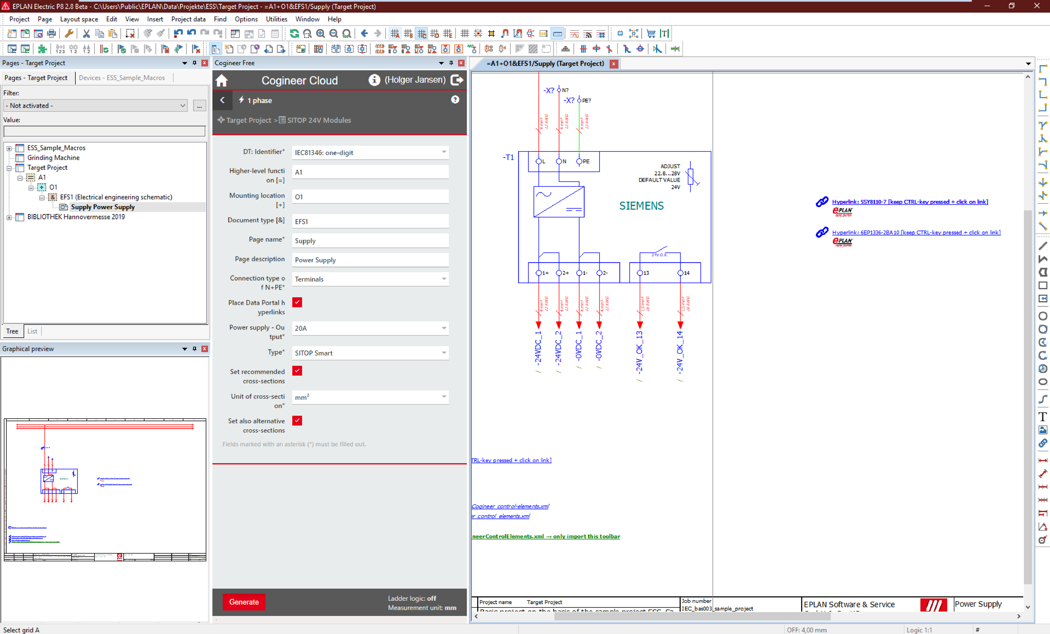
Task: Expand the ESS_Sample_Macros tree node
Action: (9, 148)
